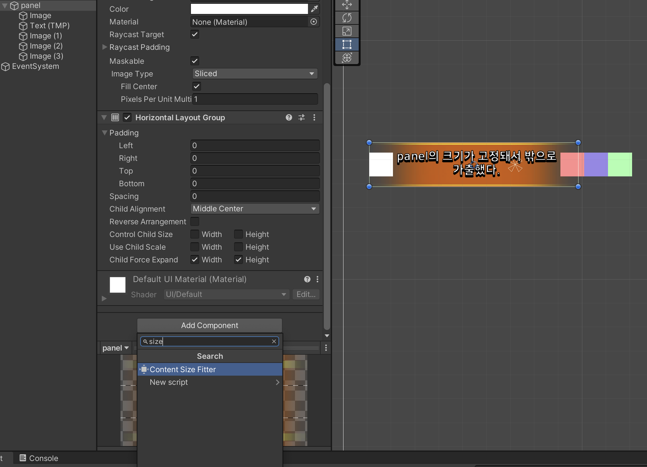Open the Material object picker circle
This screenshot has width=647, height=467.
pyautogui.click(x=313, y=22)
